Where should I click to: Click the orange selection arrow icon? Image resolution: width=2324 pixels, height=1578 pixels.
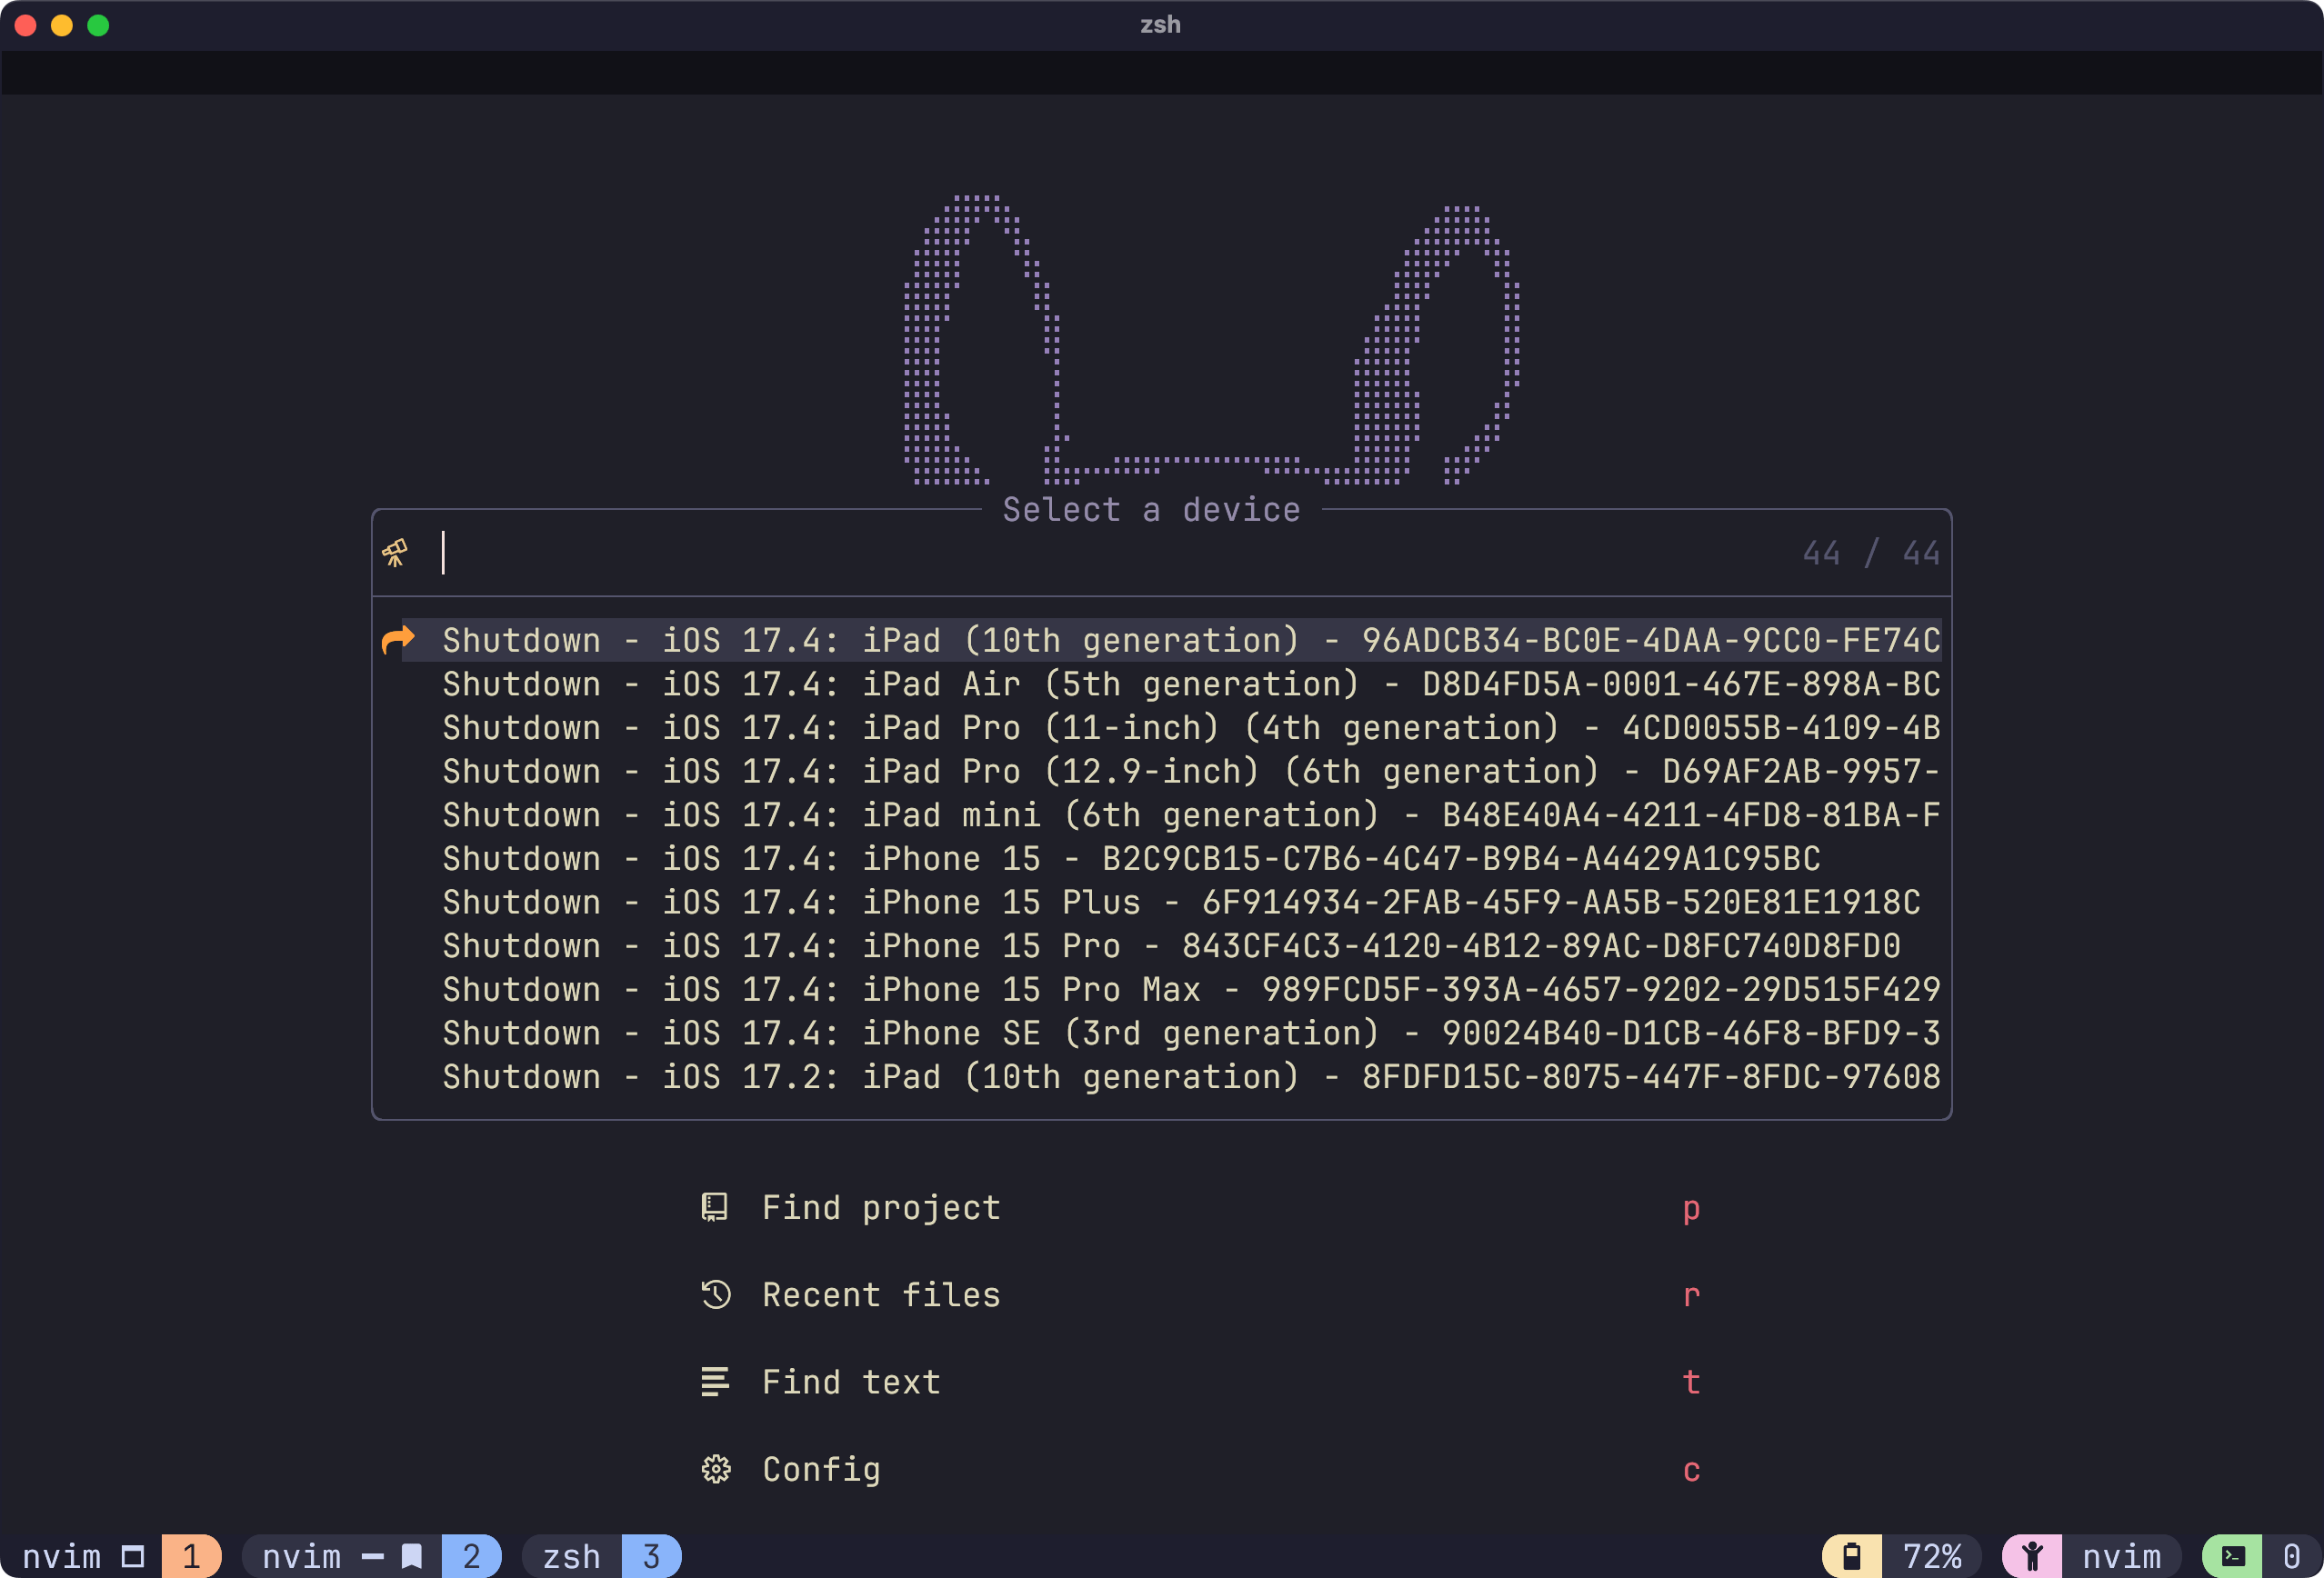[397, 640]
